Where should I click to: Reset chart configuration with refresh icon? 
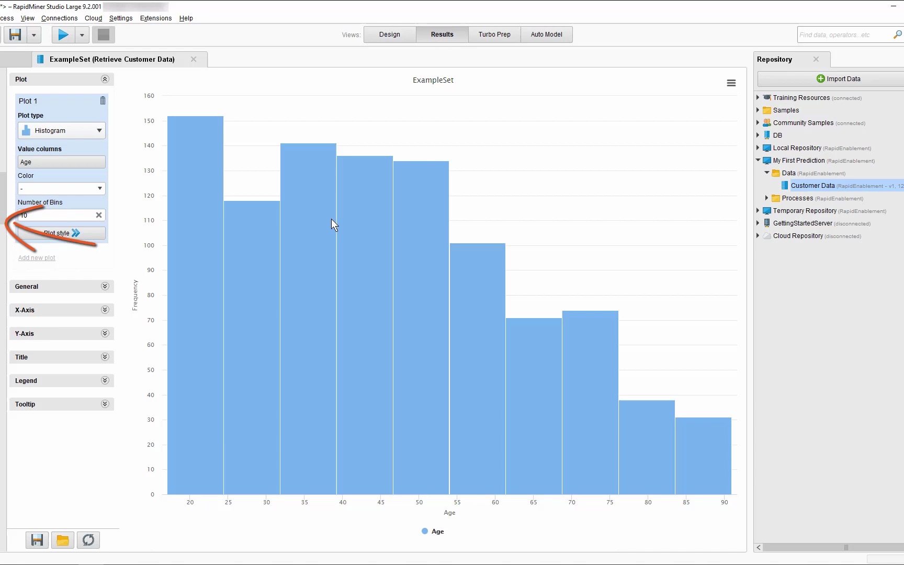[x=88, y=540]
